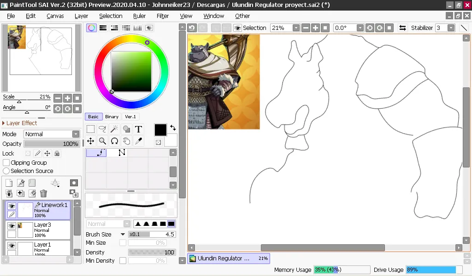Image resolution: width=472 pixels, height=276 pixels.
Task: Switch to the Binary brush tab
Action: pyautogui.click(x=112, y=117)
